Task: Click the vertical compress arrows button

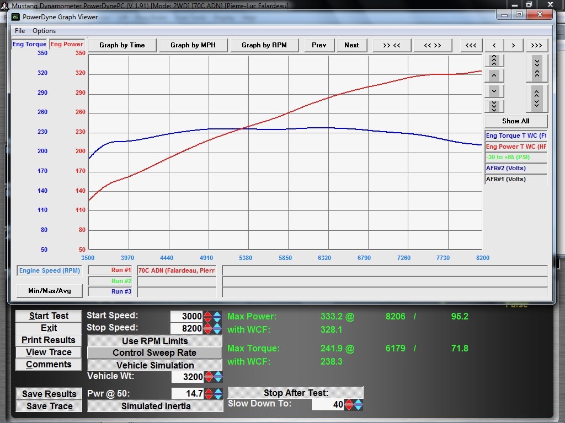Action: point(537,68)
